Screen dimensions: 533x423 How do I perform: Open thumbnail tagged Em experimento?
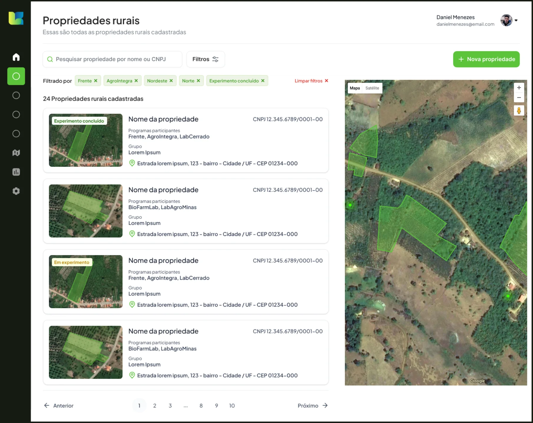(x=86, y=282)
